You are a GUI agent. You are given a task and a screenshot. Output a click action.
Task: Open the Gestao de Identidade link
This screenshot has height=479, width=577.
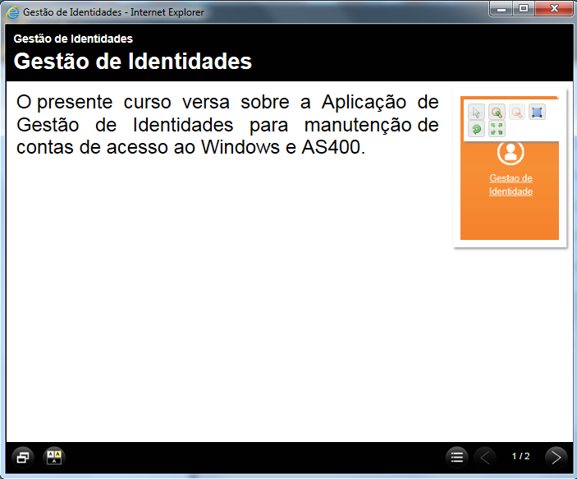(511, 185)
